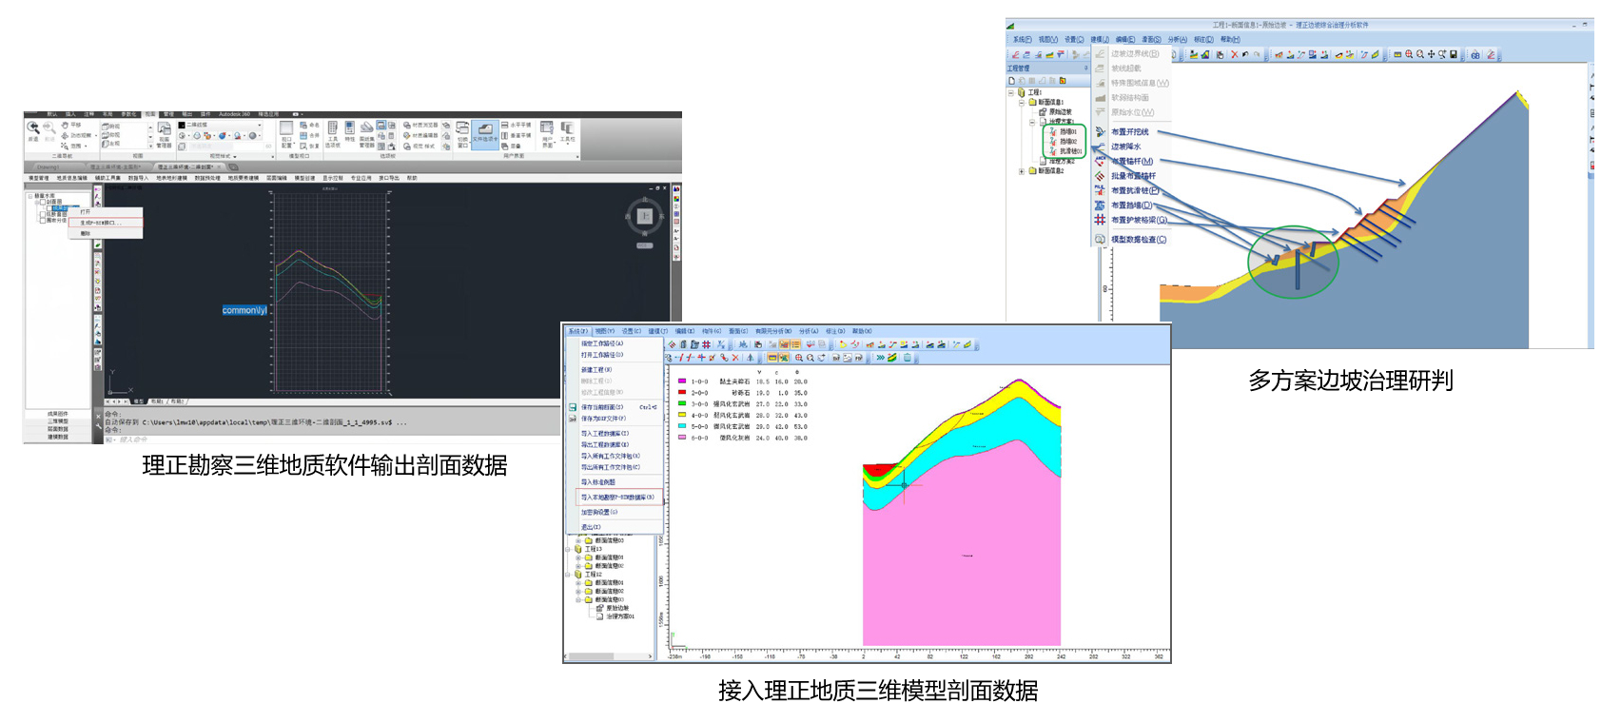Click the 视图管理器 icon in ribbon
This screenshot has height=723, width=1621.
[x=164, y=129]
